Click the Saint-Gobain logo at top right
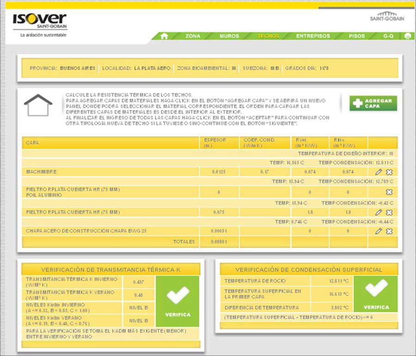 387,17
